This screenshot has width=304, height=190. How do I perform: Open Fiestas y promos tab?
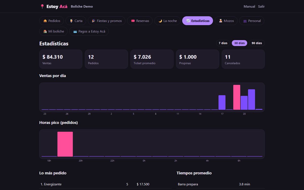click(x=107, y=21)
